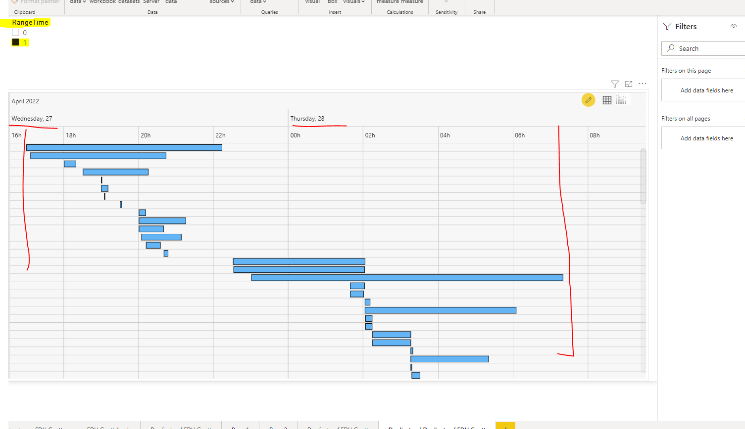Open the more visuals dropdown in Insert group
Viewport: 745px width, 429px height.
click(354, 2)
